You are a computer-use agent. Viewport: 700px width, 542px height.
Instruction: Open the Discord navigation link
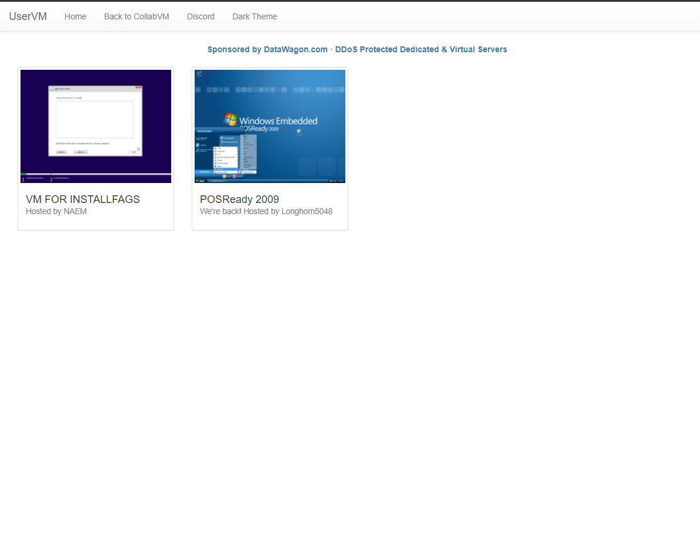tap(201, 16)
